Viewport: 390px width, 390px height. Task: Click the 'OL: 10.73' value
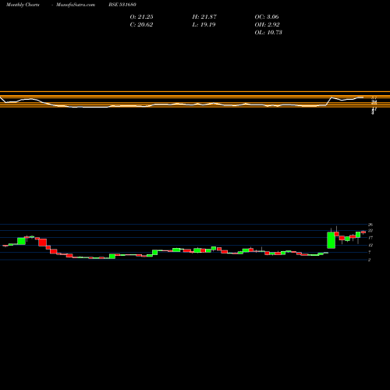[268, 33]
